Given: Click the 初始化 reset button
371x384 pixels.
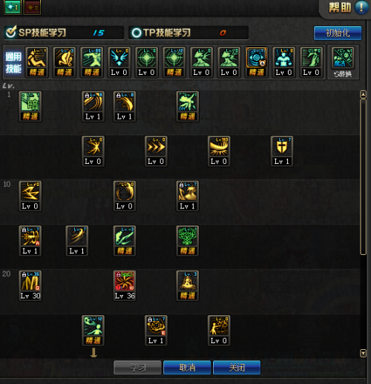Looking at the screenshot, I should (x=338, y=33).
